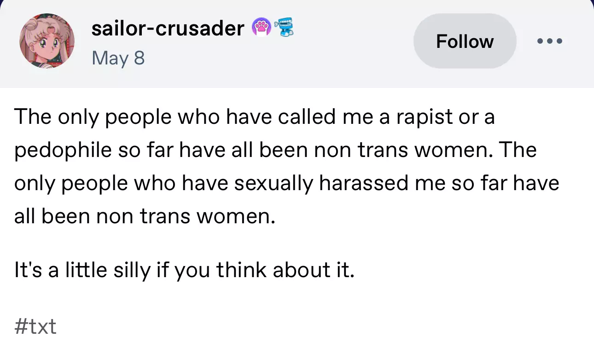Open the May 8 post timestamp
Image resolution: width=594 pixels, height=360 pixels.
118,58
